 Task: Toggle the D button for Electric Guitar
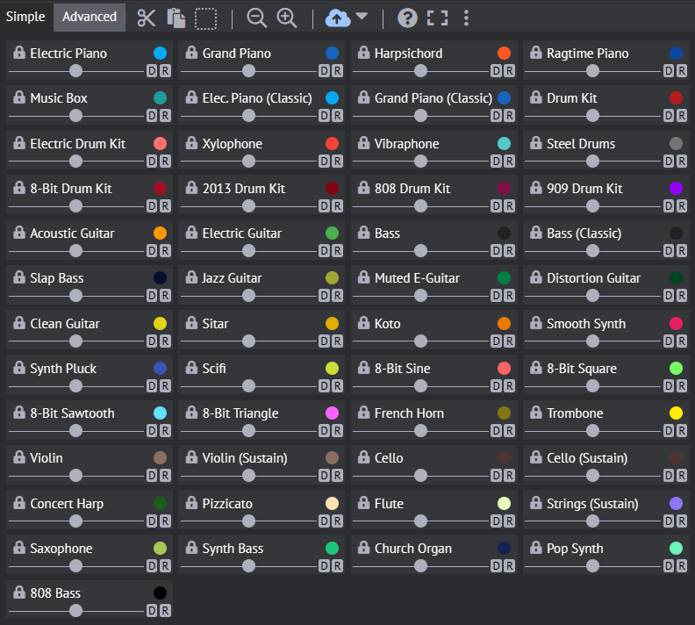325,251
